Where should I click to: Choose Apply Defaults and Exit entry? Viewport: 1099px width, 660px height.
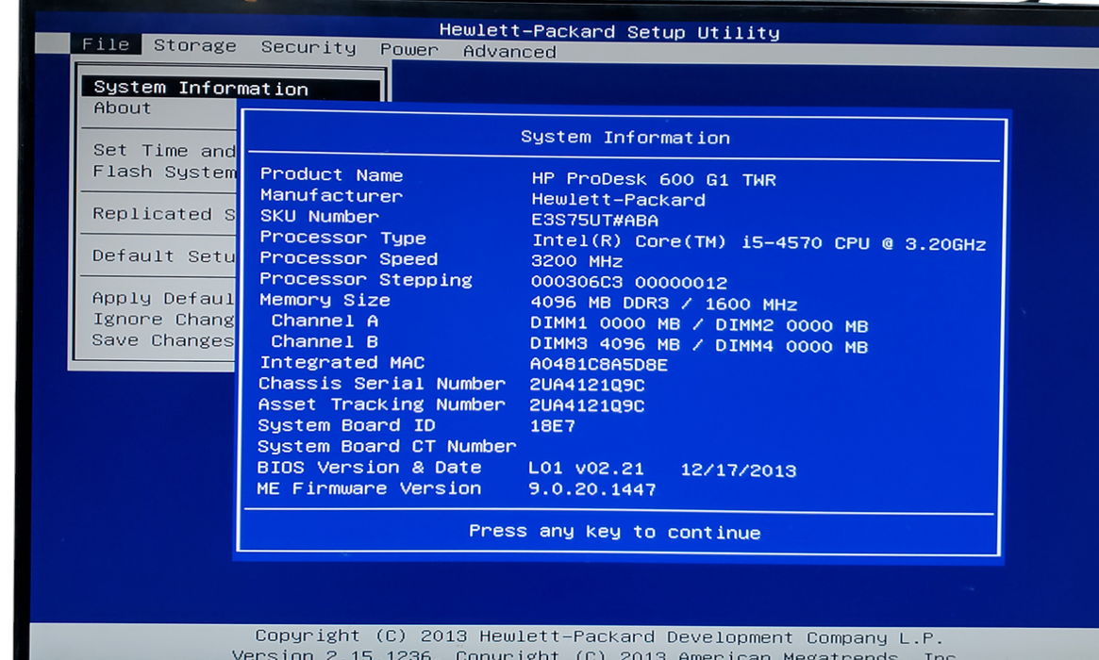point(163,298)
